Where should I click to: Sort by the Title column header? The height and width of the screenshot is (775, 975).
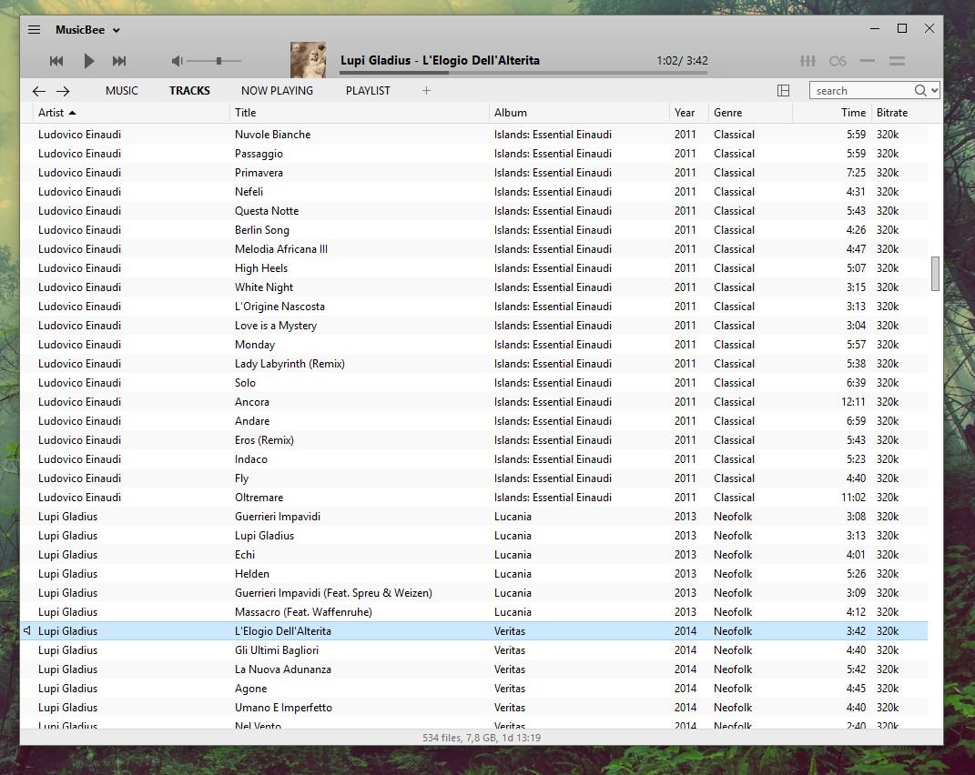pos(360,113)
